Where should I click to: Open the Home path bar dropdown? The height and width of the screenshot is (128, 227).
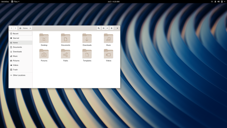point(25,28)
